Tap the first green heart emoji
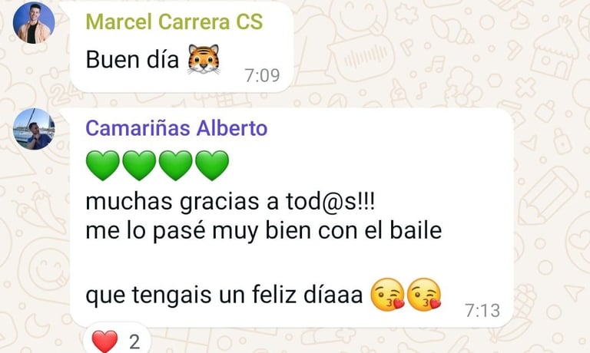 (x=103, y=166)
